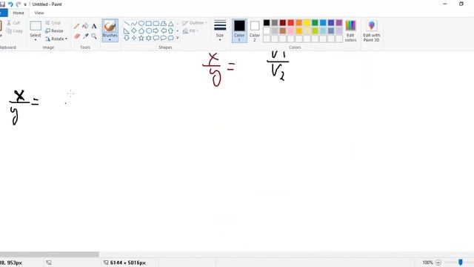Choose the Oval callout shape
The width and height of the screenshot is (474, 267).
(x=163, y=38)
